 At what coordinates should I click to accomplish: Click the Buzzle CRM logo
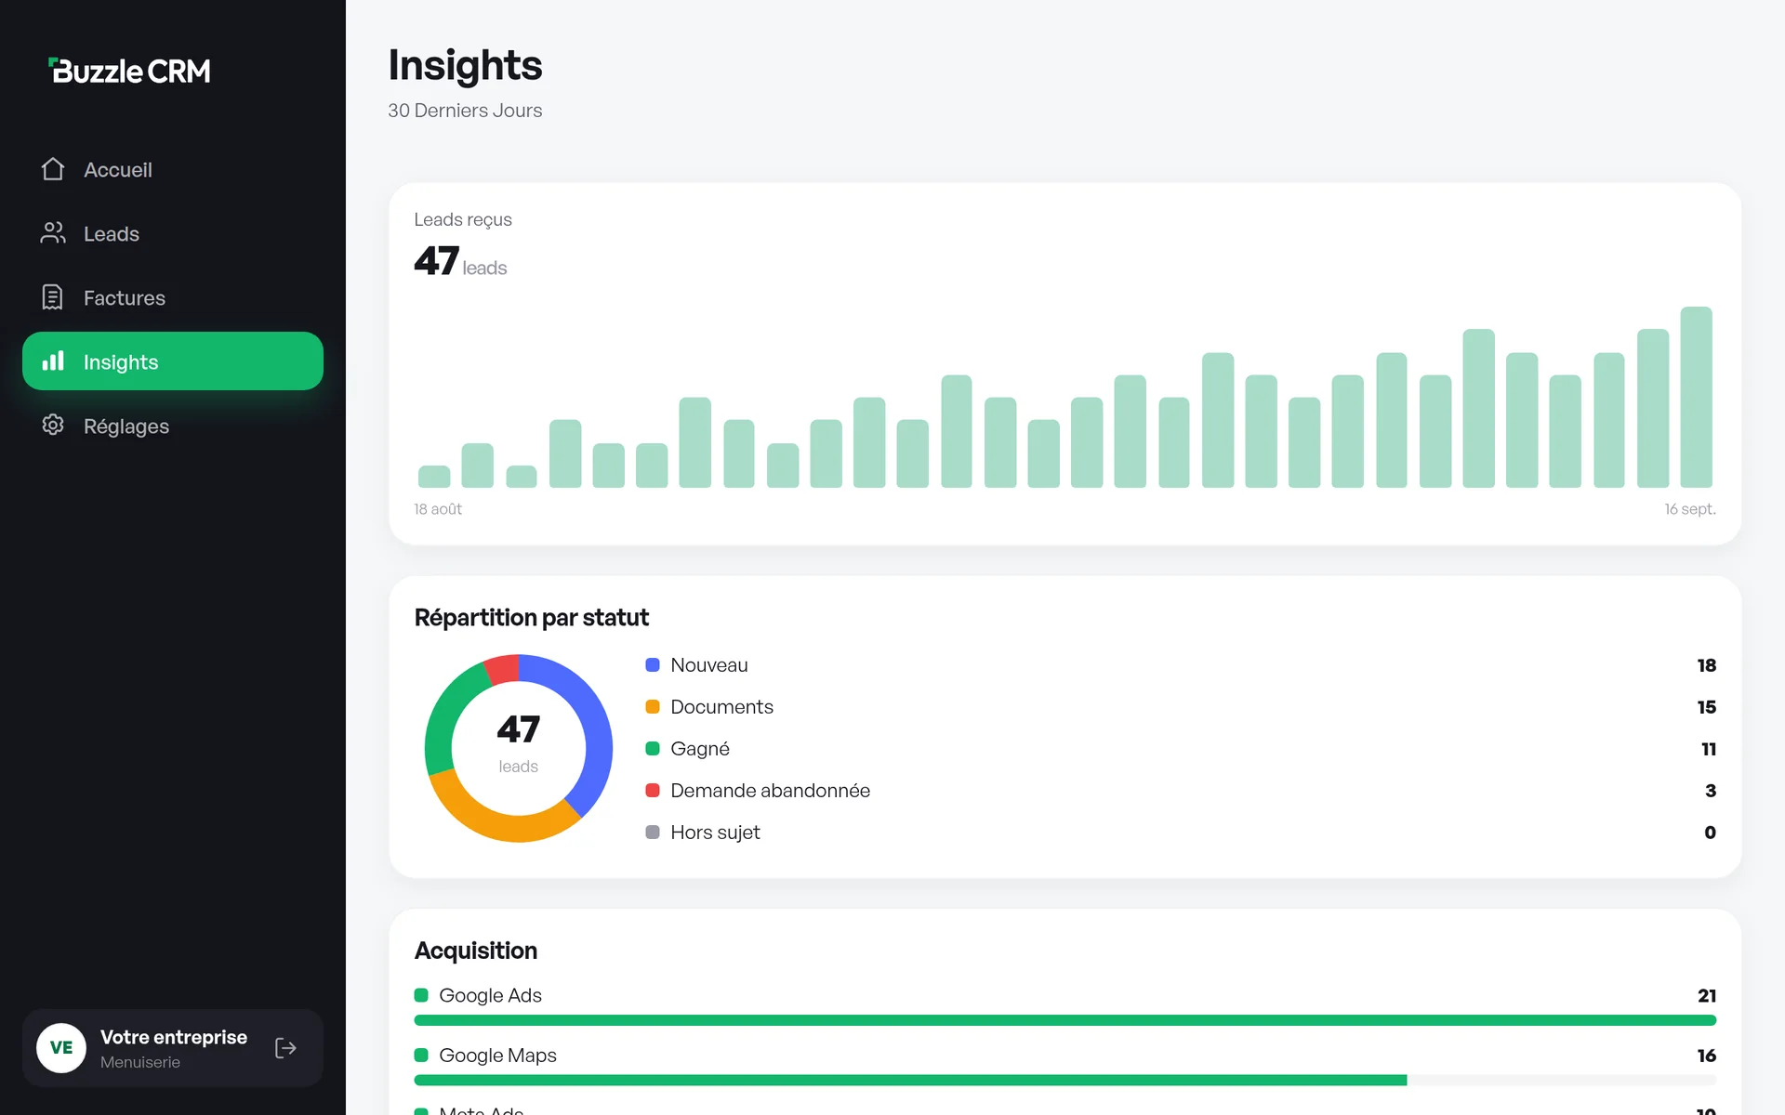coord(129,71)
